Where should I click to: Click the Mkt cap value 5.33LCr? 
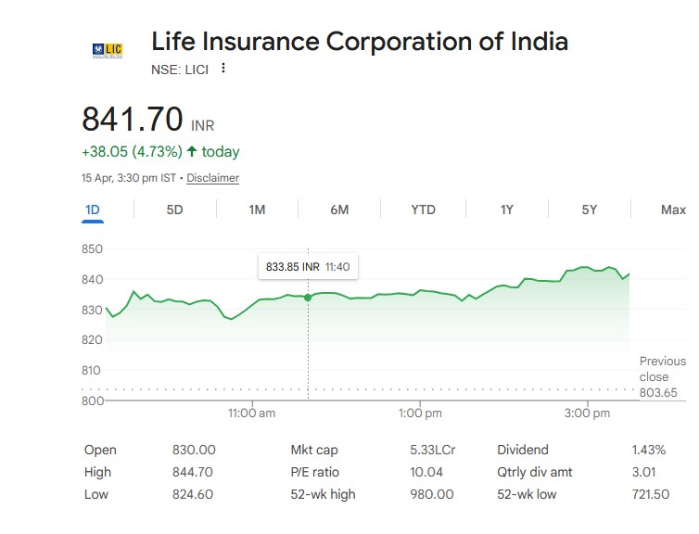point(433,450)
